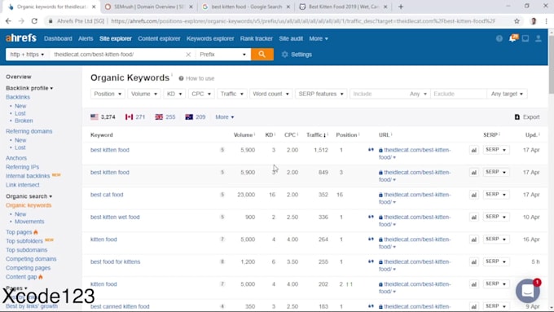Click the Include keywords input field
Image resolution: width=554 pixels, height=312 pixels.
pos(378,94)
